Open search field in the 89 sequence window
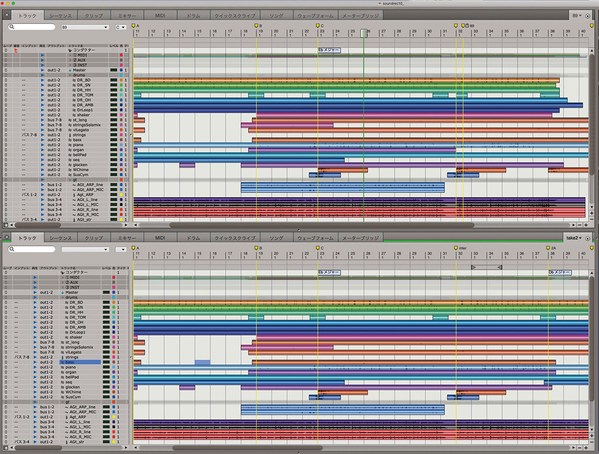This screenshot has height=454, width=599. point(31,27)
